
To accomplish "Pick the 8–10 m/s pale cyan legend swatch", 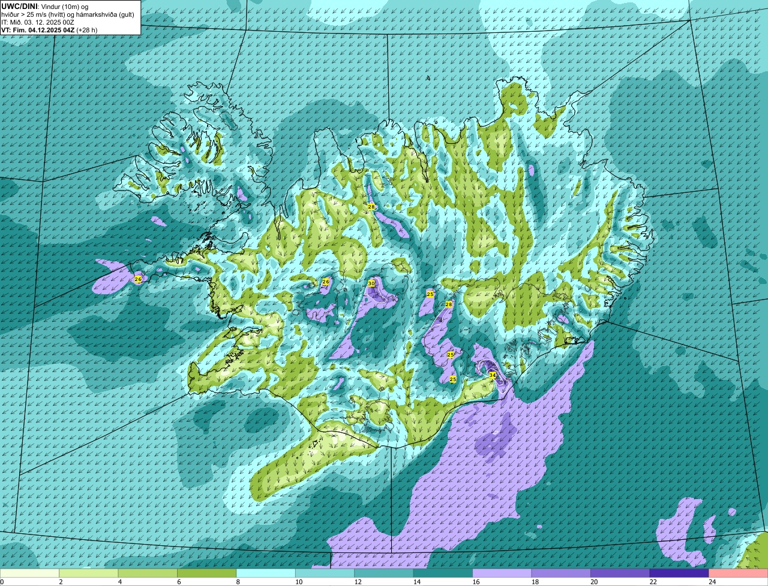I will coord(266,573).
